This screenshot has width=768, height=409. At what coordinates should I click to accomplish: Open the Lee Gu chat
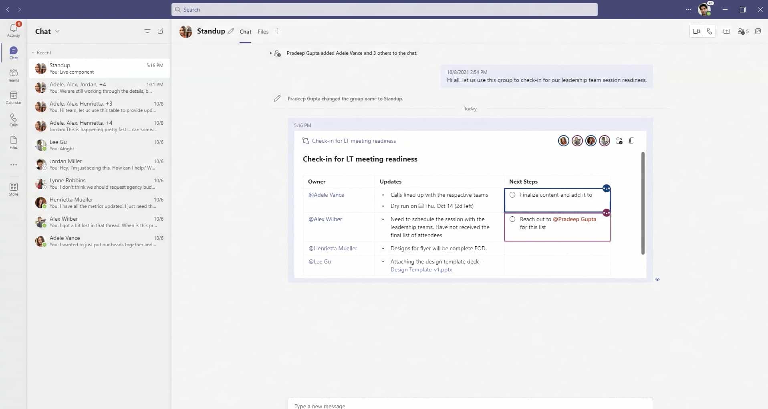click(99, 145)
